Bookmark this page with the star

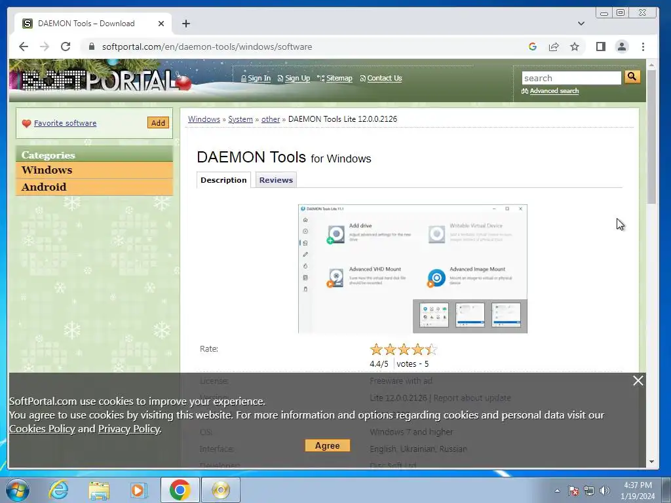pyautogui.click(x=575, y=47)
